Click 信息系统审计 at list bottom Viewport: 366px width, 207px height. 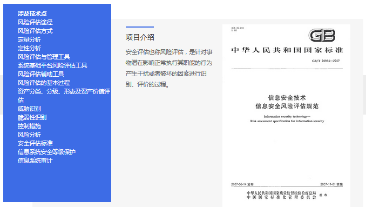coord(35,161)
